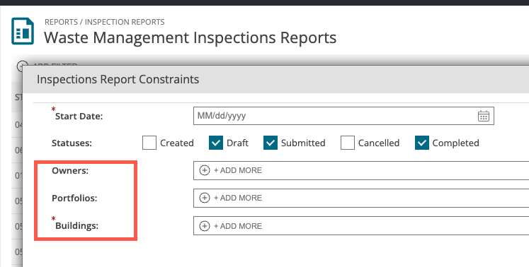Click the Statuses label
Screen dimensions: 529x267
72,143
